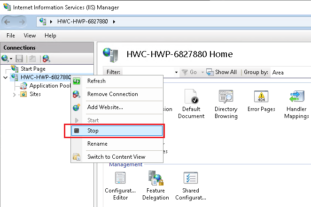
Task: Click into the Filter text field
Action: pos(148,72)
